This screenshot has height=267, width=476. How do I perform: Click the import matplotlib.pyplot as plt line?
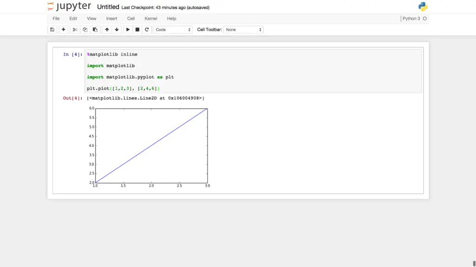(x=130, y=77)
